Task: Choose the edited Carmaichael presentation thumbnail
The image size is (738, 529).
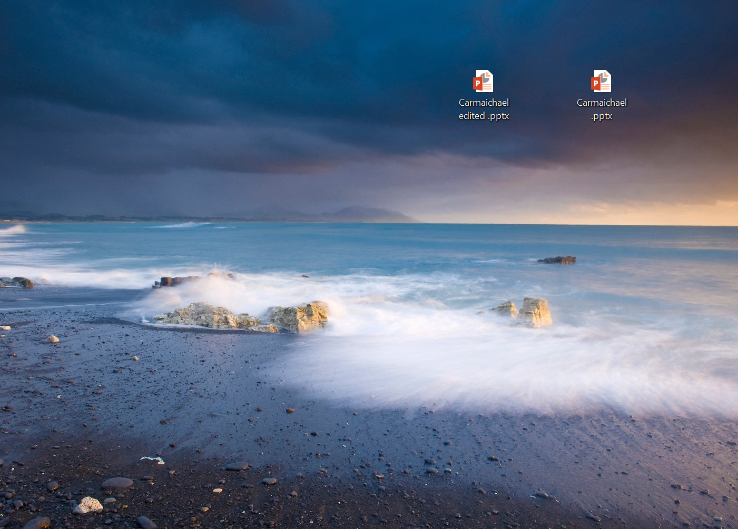Action: coord(483,82)
